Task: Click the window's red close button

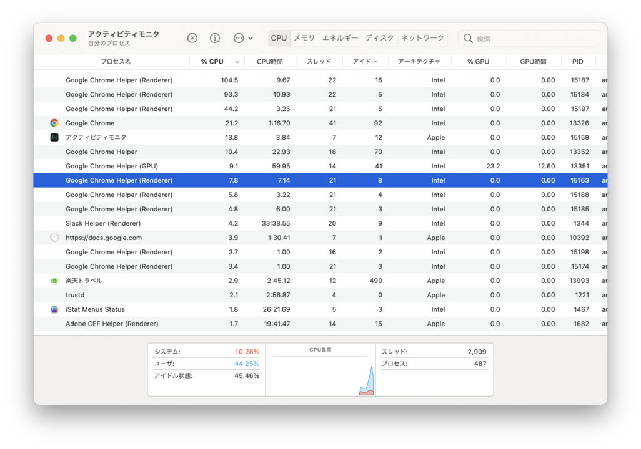Action: [49, 39]
